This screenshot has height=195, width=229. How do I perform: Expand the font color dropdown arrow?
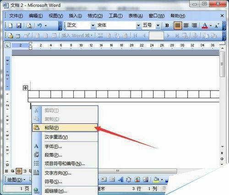[211, 26]
